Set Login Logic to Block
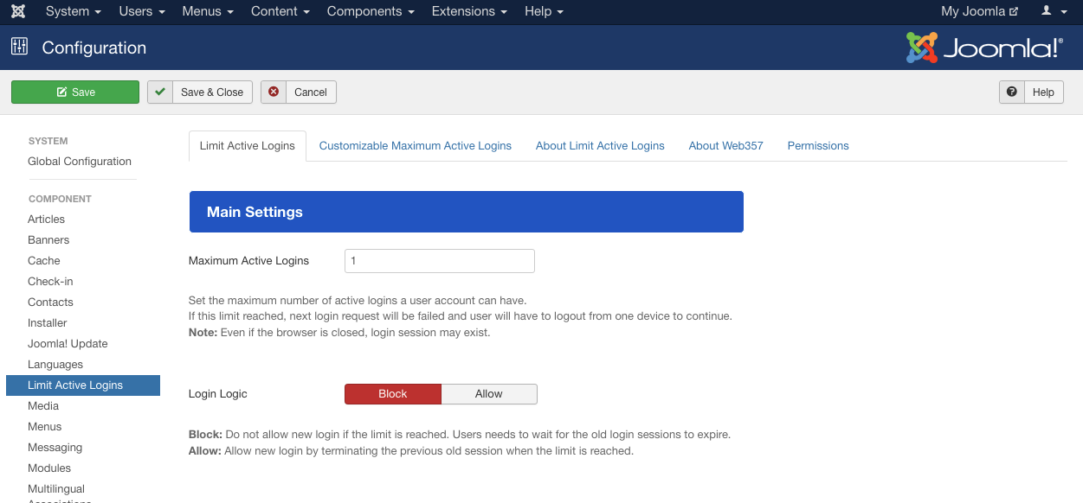This screenshot has height=503, width=1083. click(x=393, y=394)
